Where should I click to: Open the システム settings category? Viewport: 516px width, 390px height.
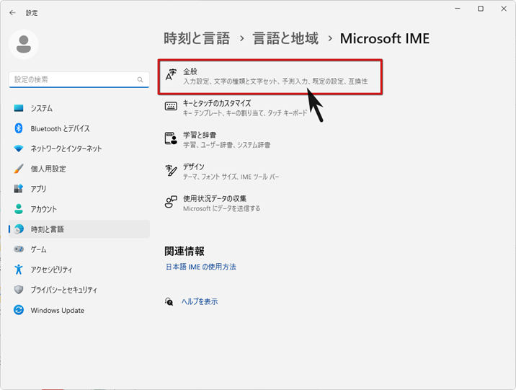pos(79,108)
